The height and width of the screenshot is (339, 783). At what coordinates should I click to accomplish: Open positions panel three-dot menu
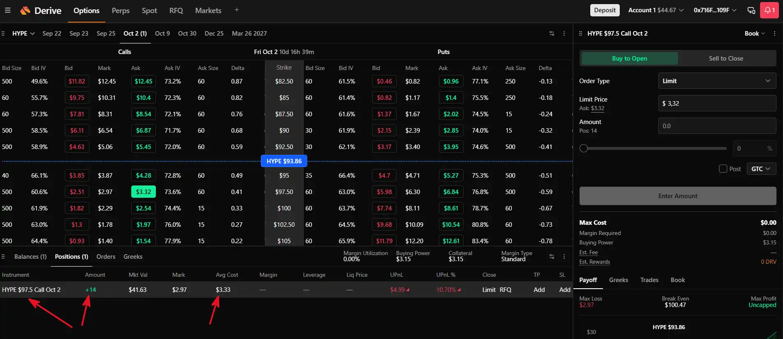tap(564, 257)
